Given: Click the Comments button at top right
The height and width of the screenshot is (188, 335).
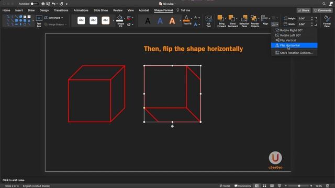Looking at the screenshot, I should tap(322, 10).
